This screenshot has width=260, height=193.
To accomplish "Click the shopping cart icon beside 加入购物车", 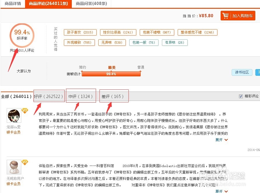I will [225, 16].
